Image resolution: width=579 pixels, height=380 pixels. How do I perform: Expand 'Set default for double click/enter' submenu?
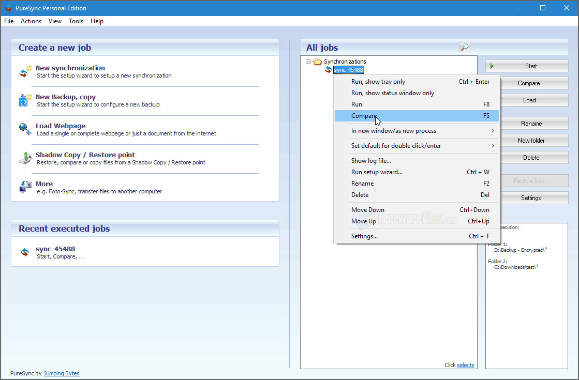pos(417,146)
